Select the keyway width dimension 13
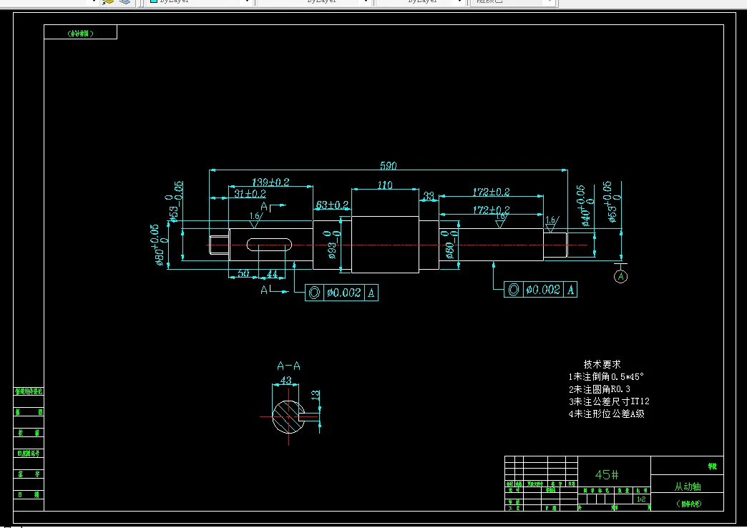Viewport: 747px width, 528px height. [316, 395]
